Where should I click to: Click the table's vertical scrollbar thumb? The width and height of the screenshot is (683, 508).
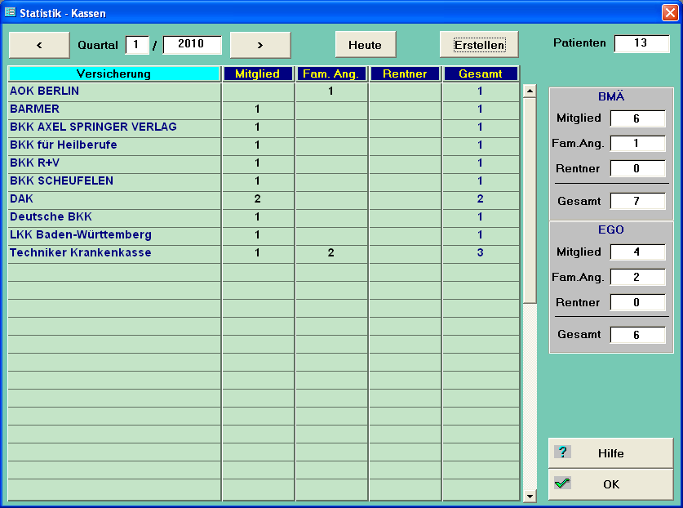530,200
